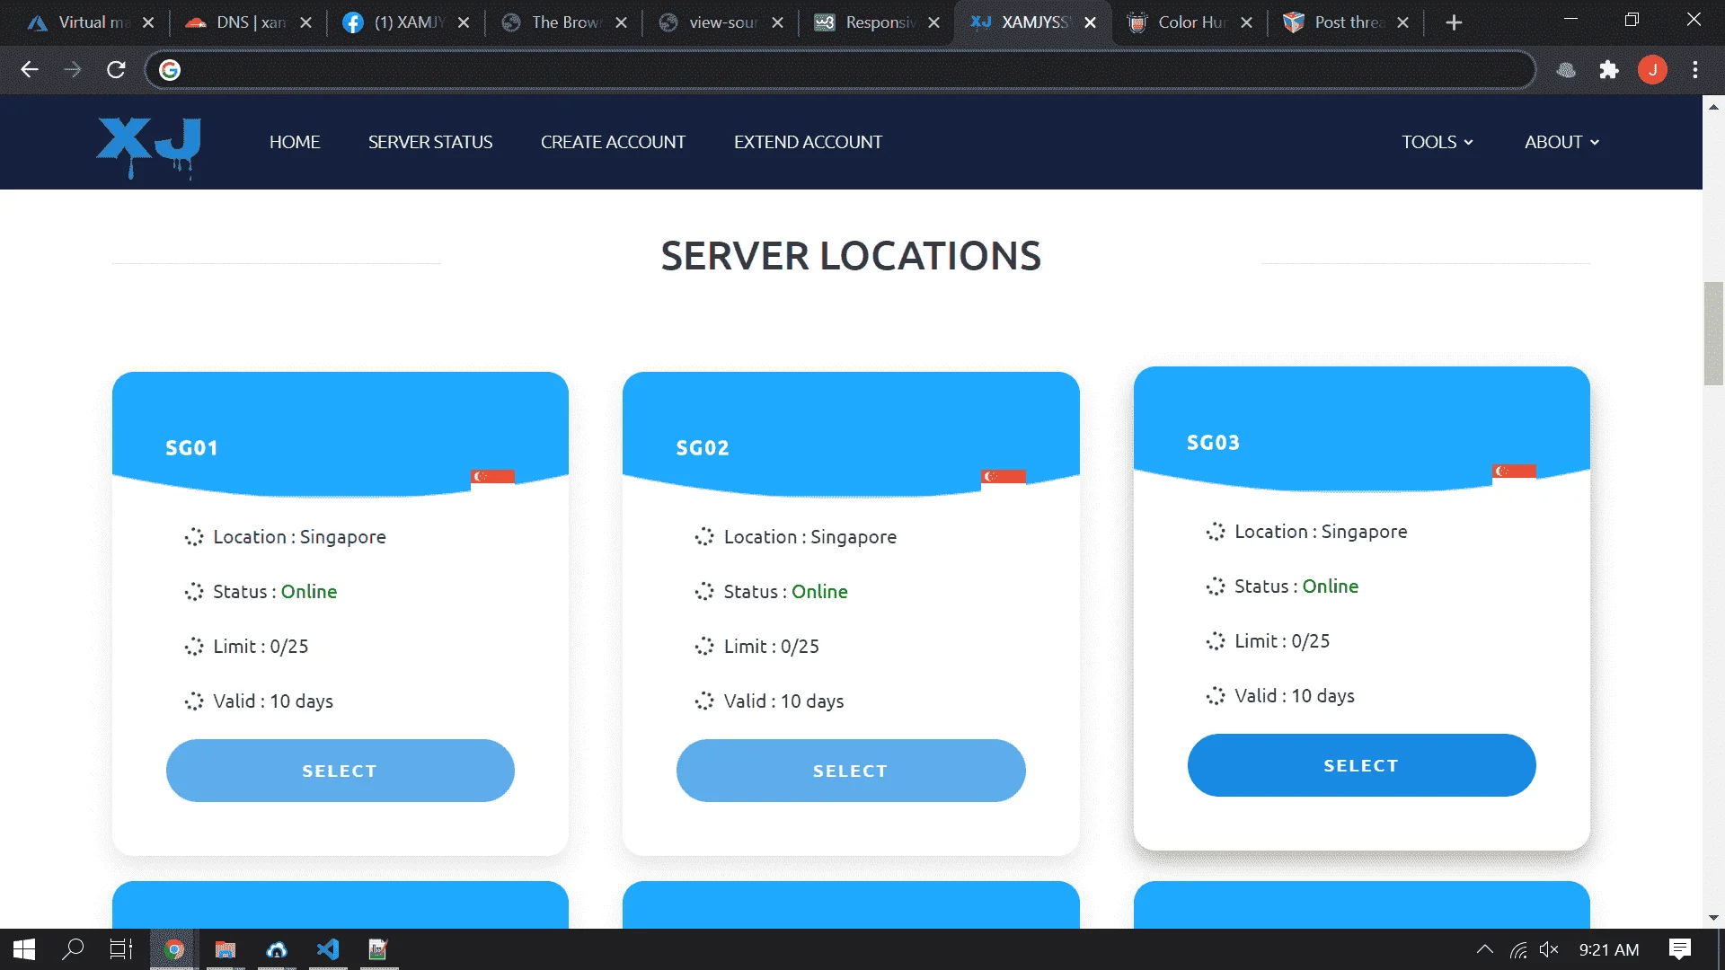The width and height of the screenshot is (1725, 970).
Task: Launch Visual Studio Code from the taskbar
Action: [x=328, y=949]
